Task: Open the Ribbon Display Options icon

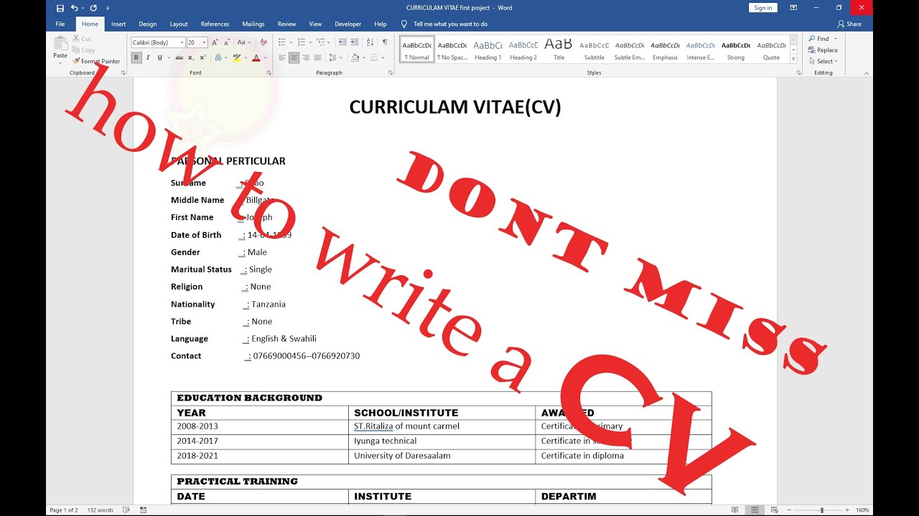Action: pos(793,8)
